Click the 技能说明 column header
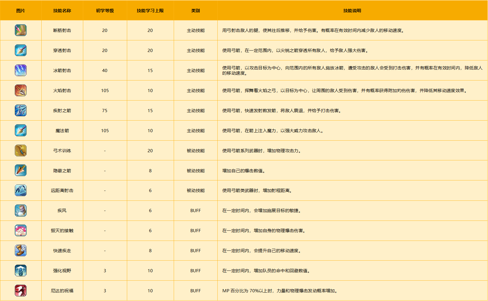 [x=352, y=11]
